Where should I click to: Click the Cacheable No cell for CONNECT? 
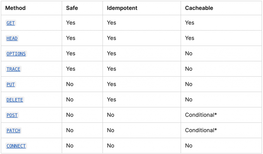click(x=189, y=146)
